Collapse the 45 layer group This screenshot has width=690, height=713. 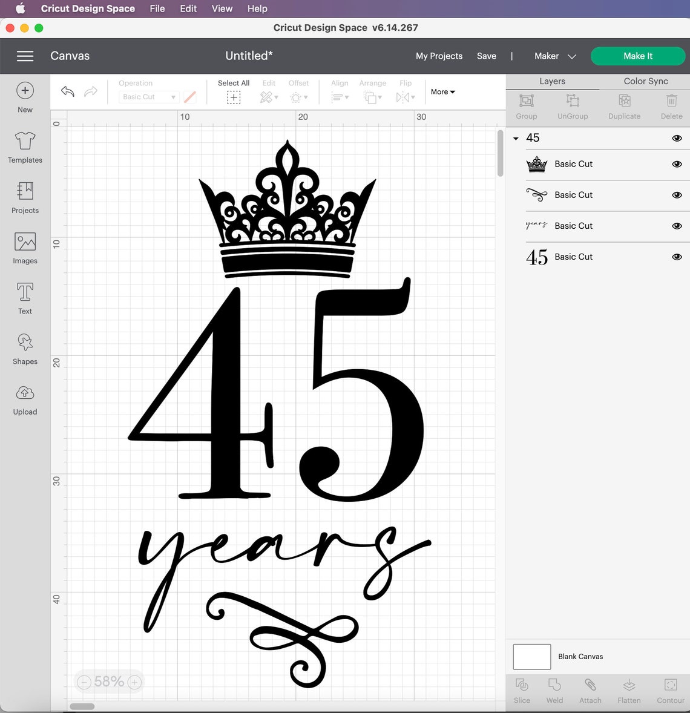coord(516,138)
